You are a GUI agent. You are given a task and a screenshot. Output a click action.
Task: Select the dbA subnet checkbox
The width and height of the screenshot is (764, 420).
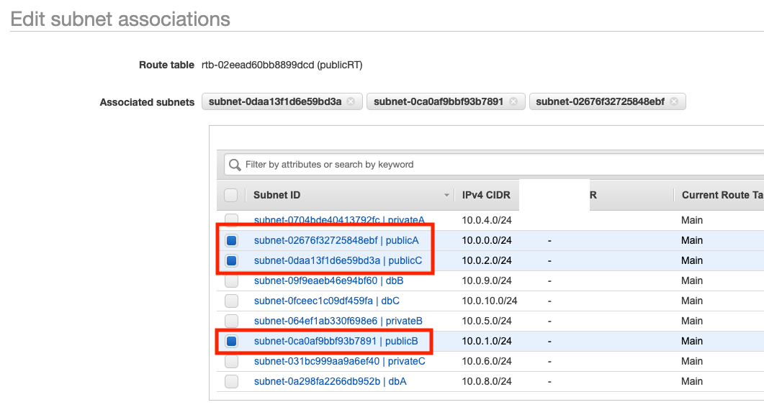[x=231, y=381]
